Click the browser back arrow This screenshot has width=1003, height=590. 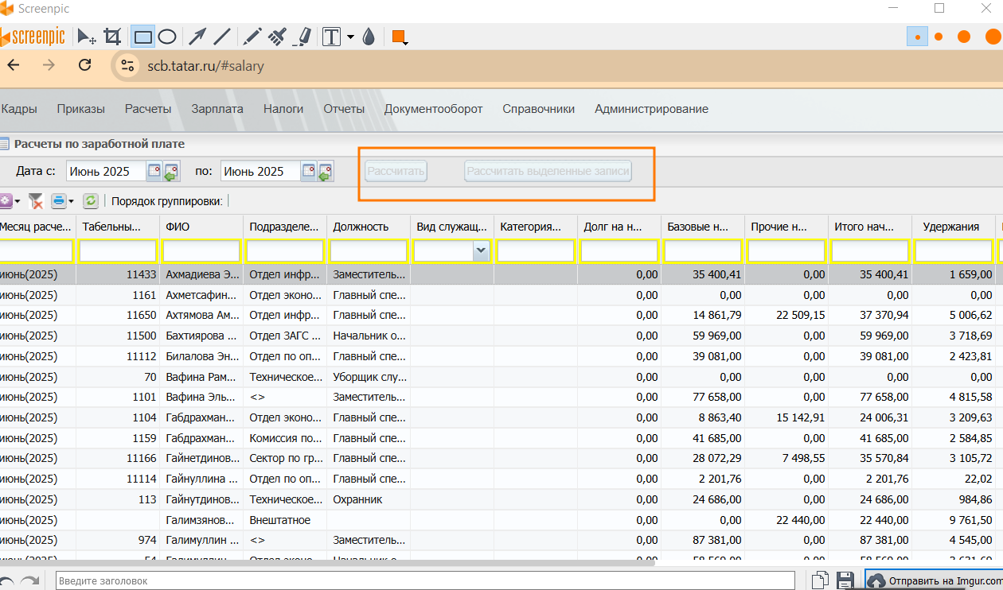tap(14, 65)
